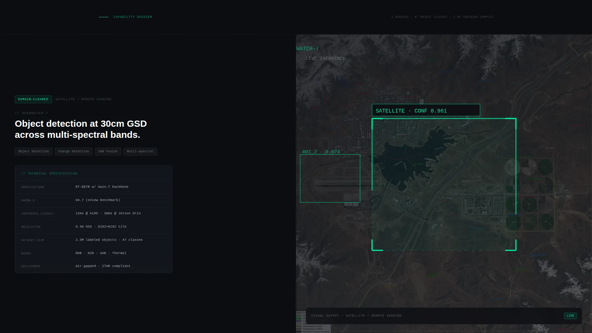
Task: Click the ARCHITECTURE specification row
Action: click(x=94, y=187)
